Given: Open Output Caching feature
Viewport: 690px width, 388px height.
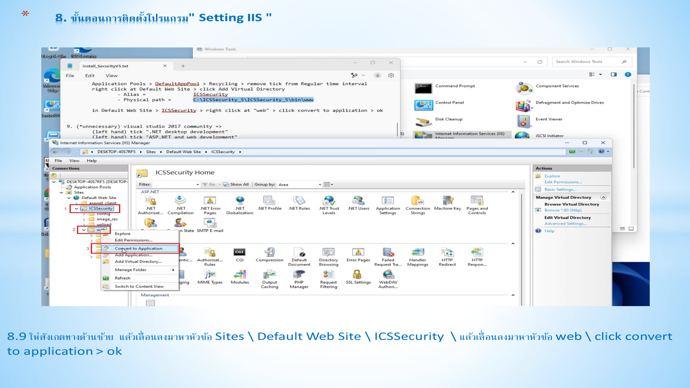Looking at the screenshot, I should (270, 279).
